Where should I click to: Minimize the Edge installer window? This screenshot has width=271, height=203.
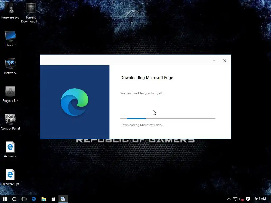click(x=214, y=61)
